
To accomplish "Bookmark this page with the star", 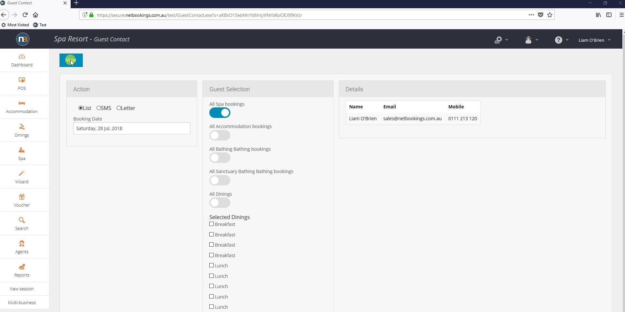I will [550, 15].
